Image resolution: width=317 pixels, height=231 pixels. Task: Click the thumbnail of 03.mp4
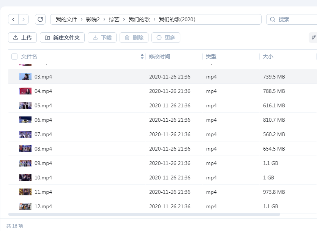[25, 77]
